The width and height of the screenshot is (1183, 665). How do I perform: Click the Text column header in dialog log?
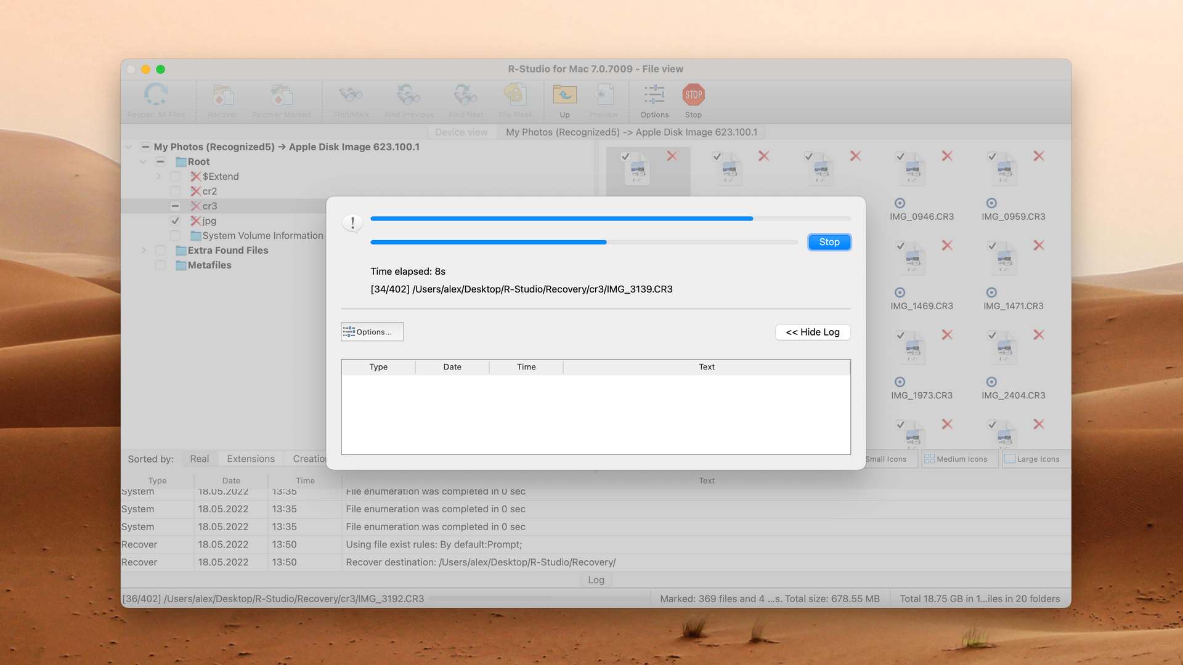pyautogui.click(x=707, y=368)
